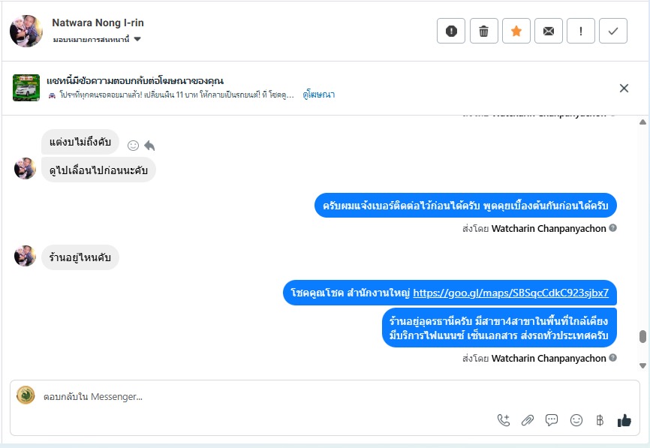Click the baht payment request icon
Image resolution: width=650 pixels, height=448 pixels.
600,420
